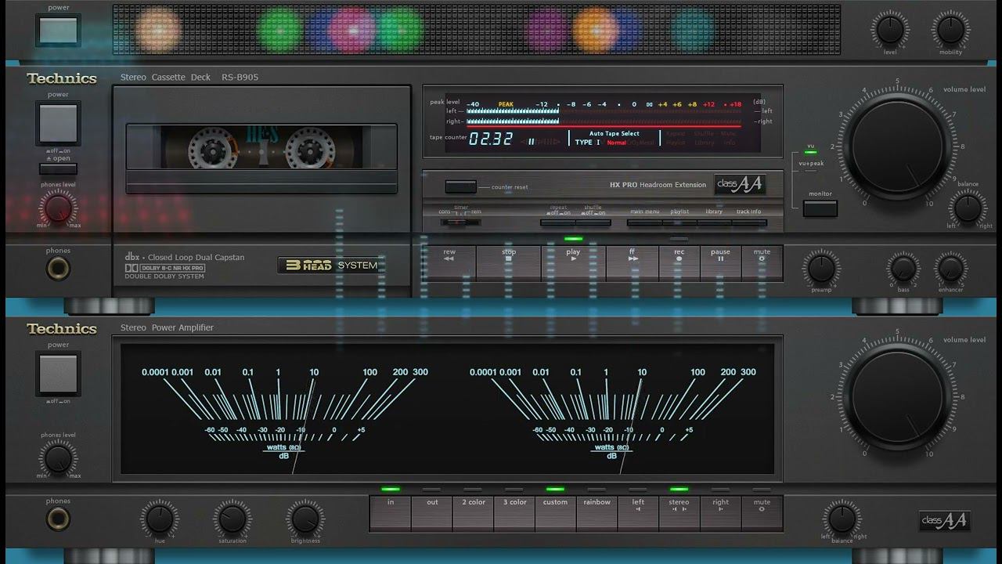Click the preamp knob

[821, 269]
